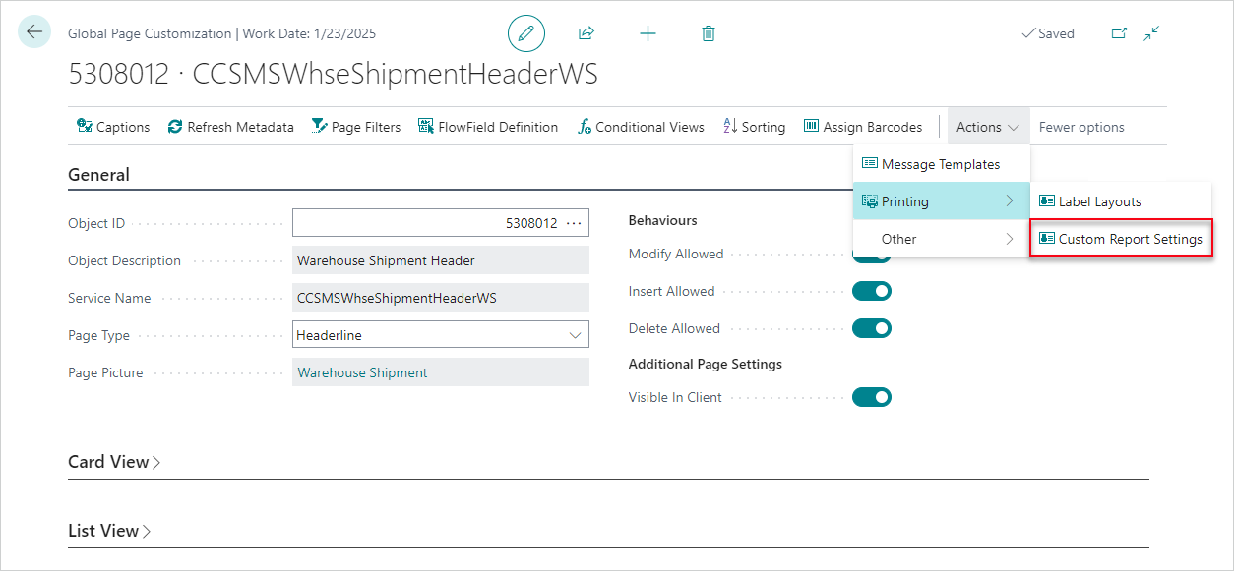
Task: Disable the Insert Allowed toggle
Action: [x=872, y=290]
